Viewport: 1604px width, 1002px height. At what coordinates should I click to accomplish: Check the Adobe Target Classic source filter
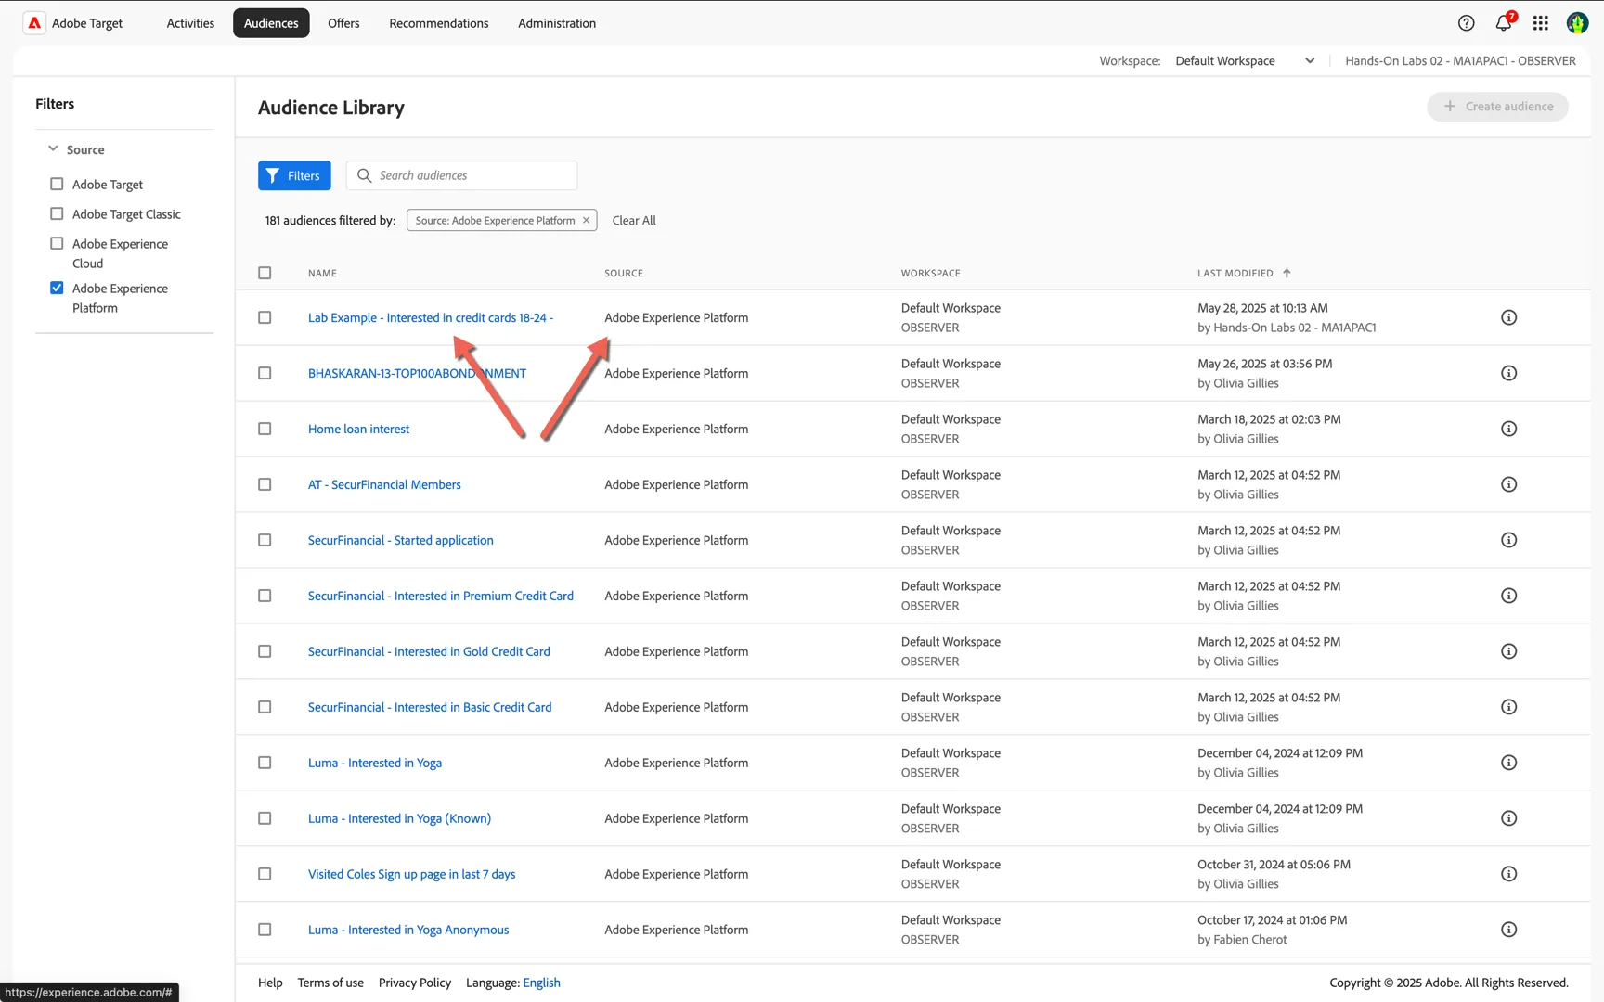[x=57, y=213]
